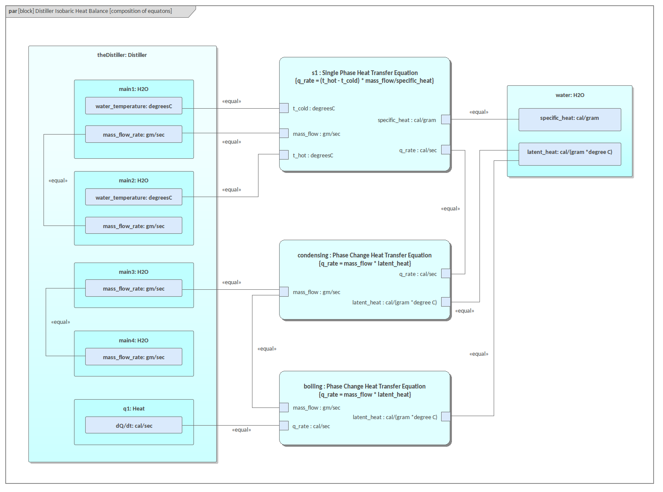The width and height of the screenshot is (663, 492).
Task: Click the mass_flow port square on s1
Action: tap(284, 133)
